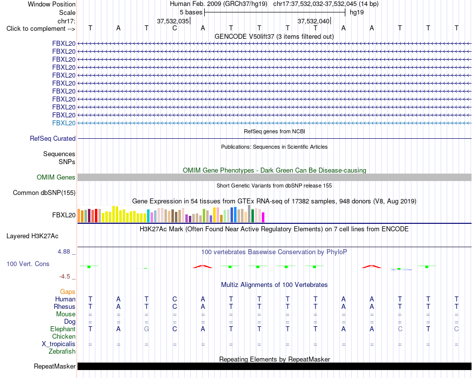Open the OMIM Gene Phenotypes track title
The image size is (472, 378).
coord(275,170)
